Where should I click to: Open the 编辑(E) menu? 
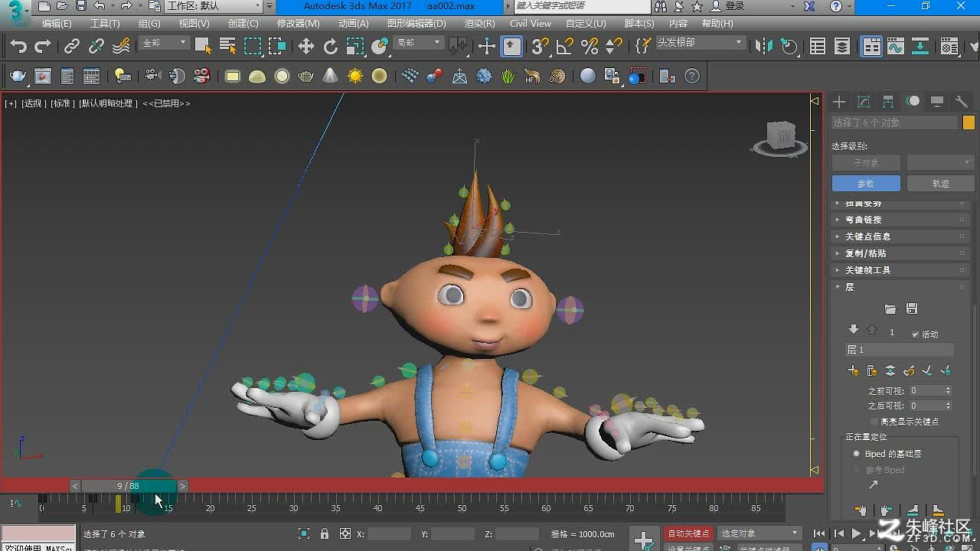[x=57, y=24]
